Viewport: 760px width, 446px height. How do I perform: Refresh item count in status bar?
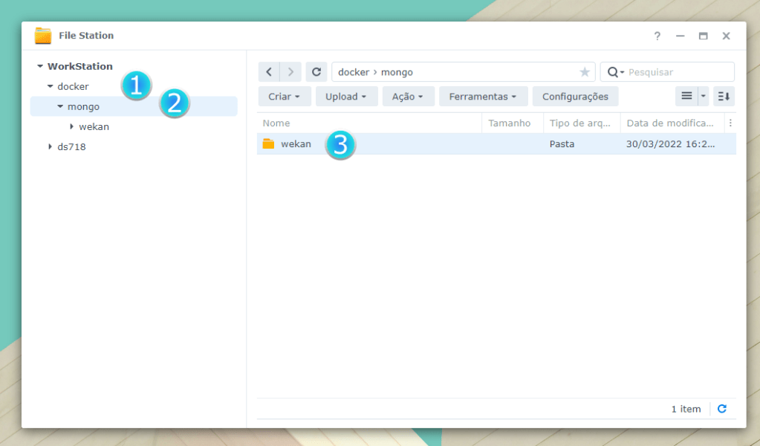point(721,409)
